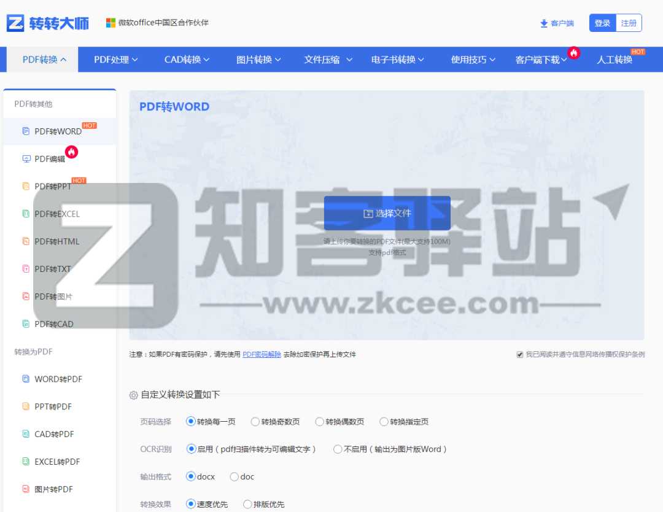The height and width of the screenshot is (512, 663).
Task: Expand the PDF处理 dropdown menu
Action: coord(115,60)
